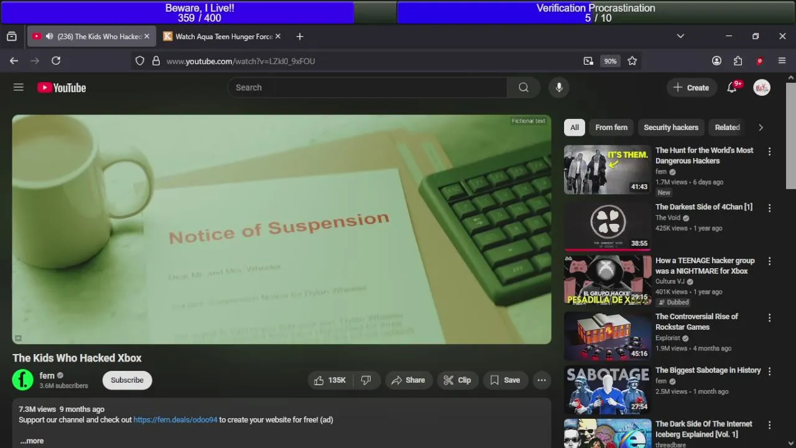Screen dimensions: 796x448
Task: Open Firefox account icon
Action: (716, 61)
